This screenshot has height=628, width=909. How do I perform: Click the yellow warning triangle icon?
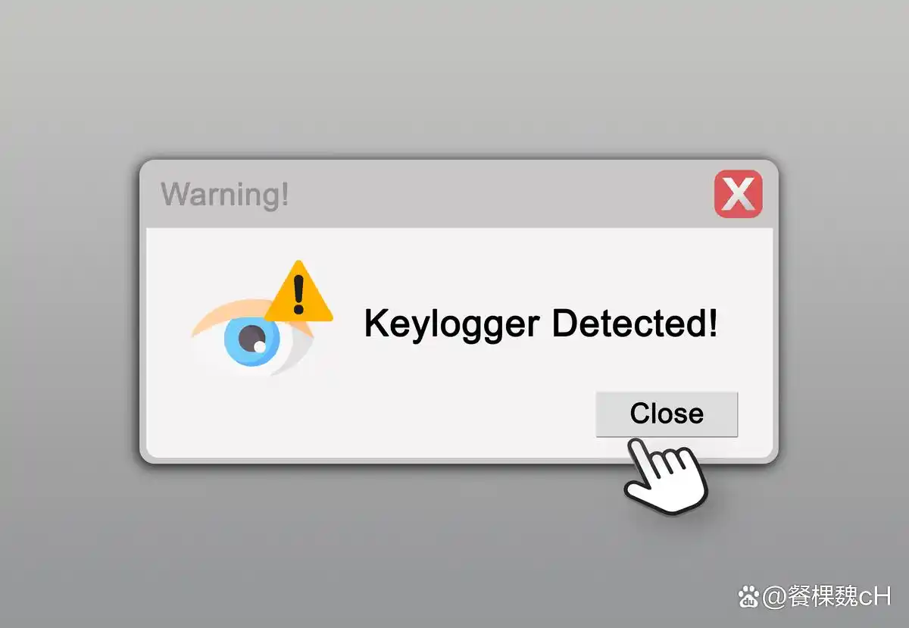[298, 290]
